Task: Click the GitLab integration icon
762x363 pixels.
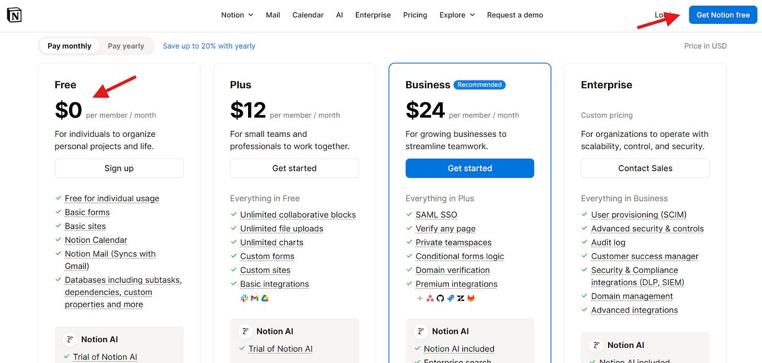Action: click(x=471, y=298)
